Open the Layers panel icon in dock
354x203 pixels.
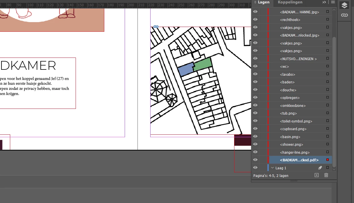pos(344,5)
